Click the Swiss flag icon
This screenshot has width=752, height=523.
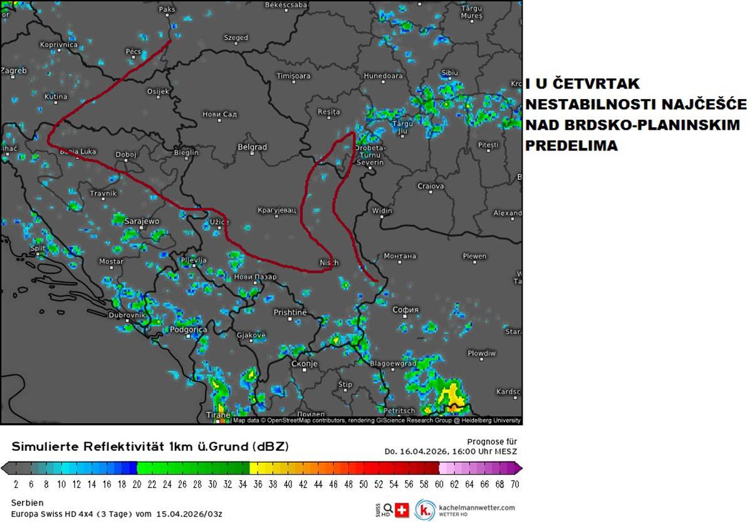tap(402, 510)
